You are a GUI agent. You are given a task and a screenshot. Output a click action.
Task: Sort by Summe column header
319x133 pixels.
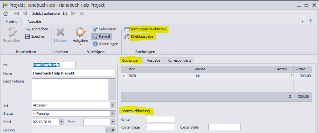[303, 69]
